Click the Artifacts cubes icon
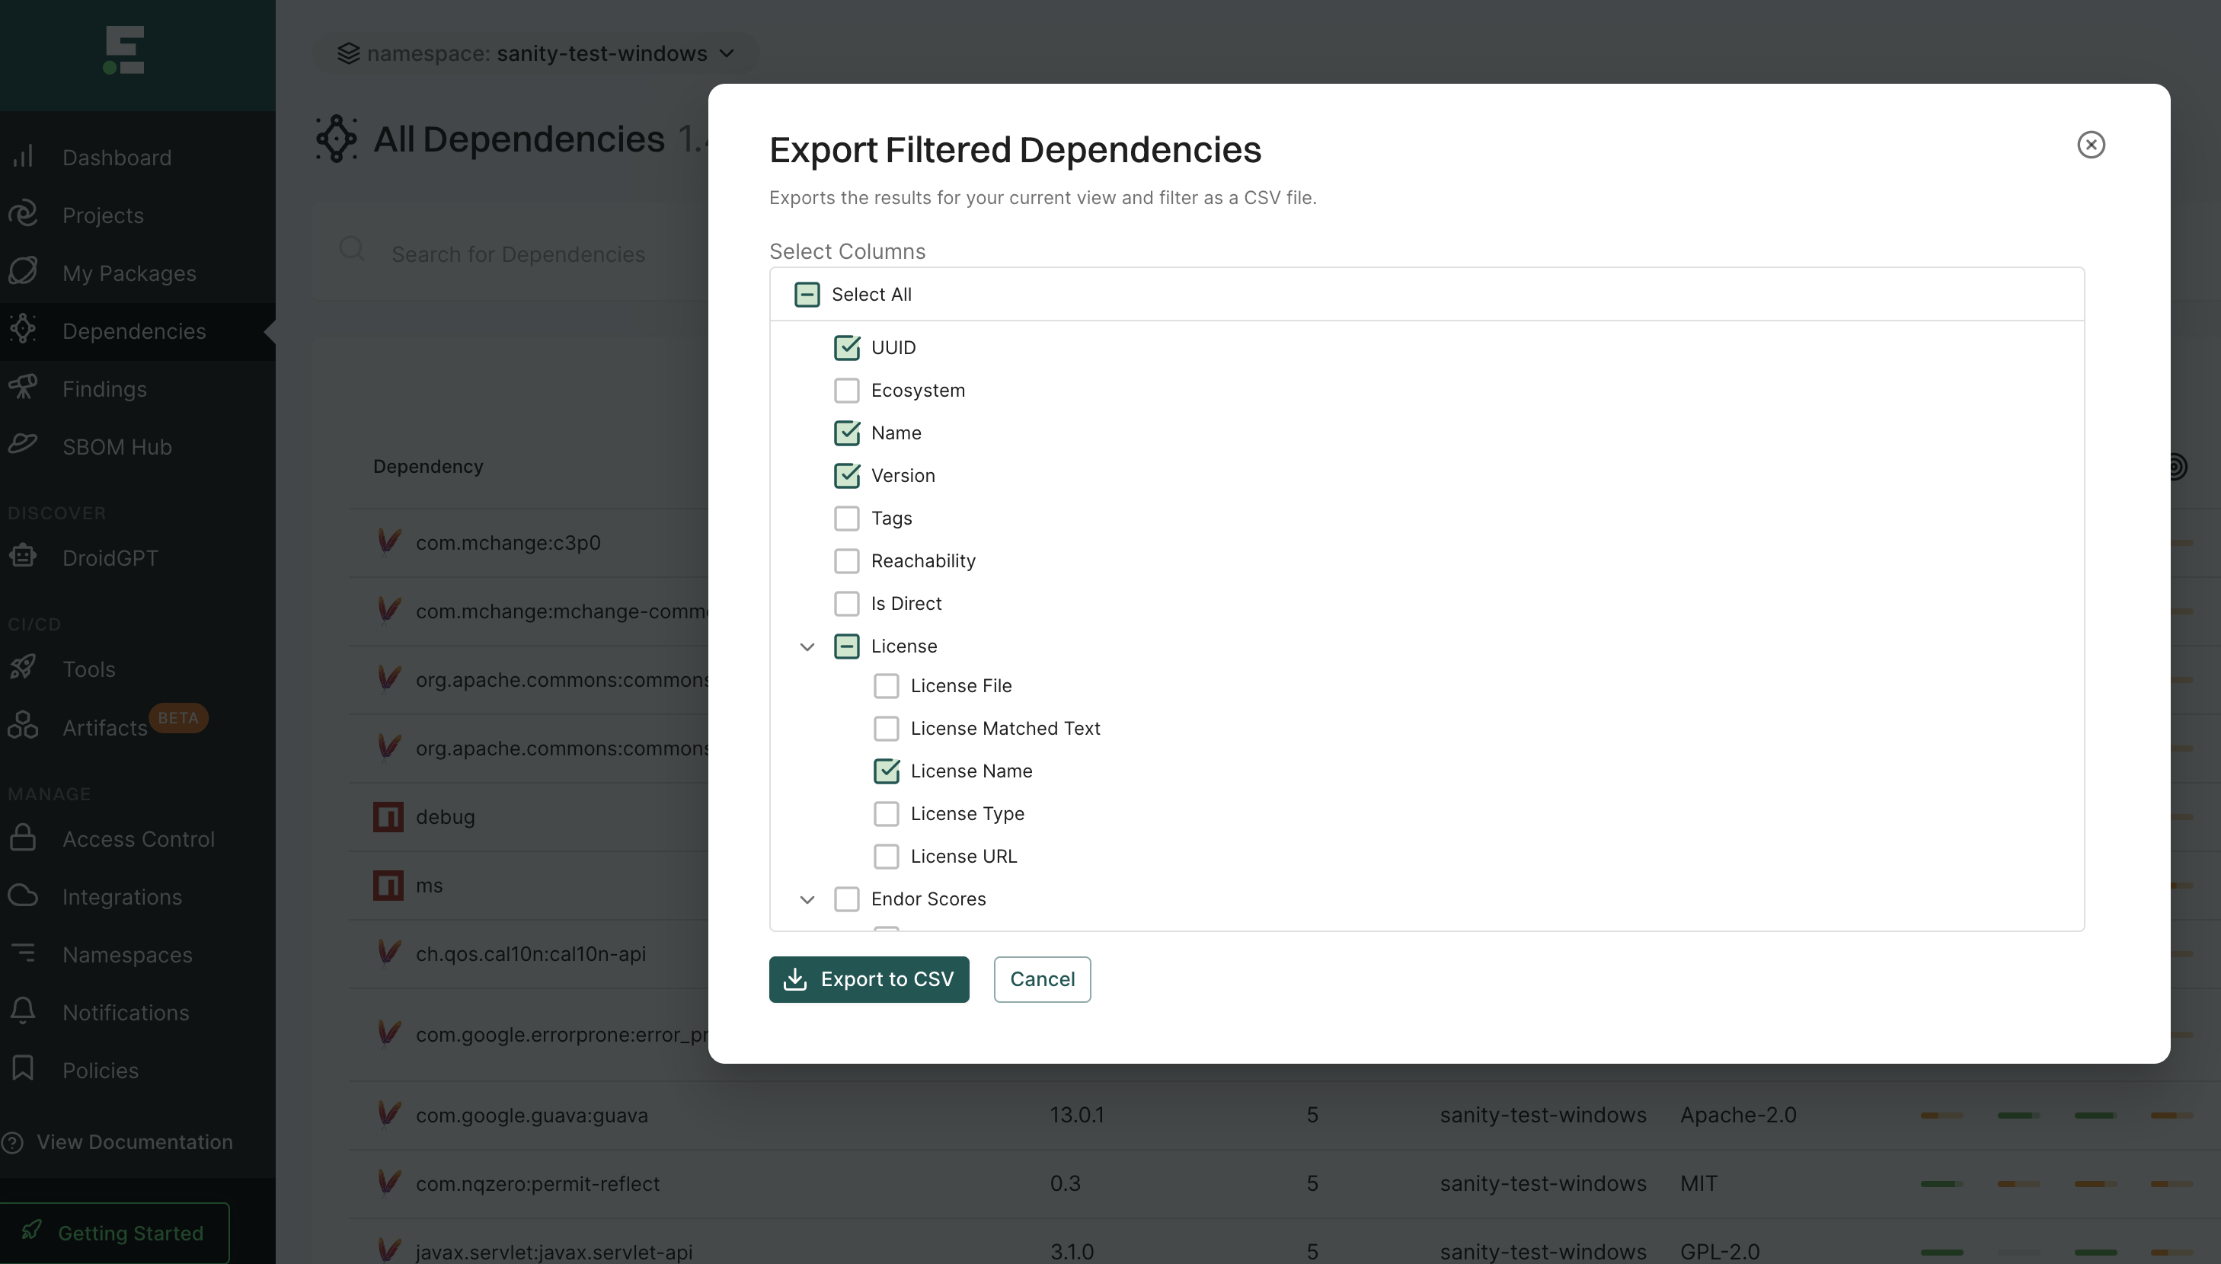2221x1264 pixels. [24, 725]
